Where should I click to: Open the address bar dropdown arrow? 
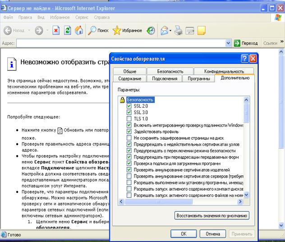[228, 43]
